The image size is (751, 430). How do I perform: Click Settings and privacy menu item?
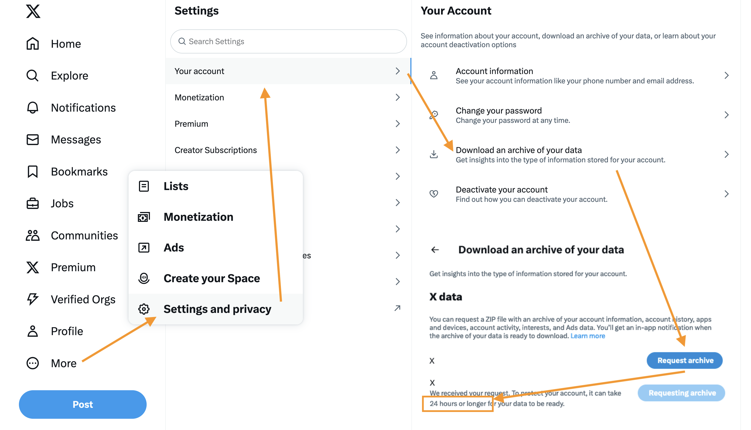click(217, 309)
